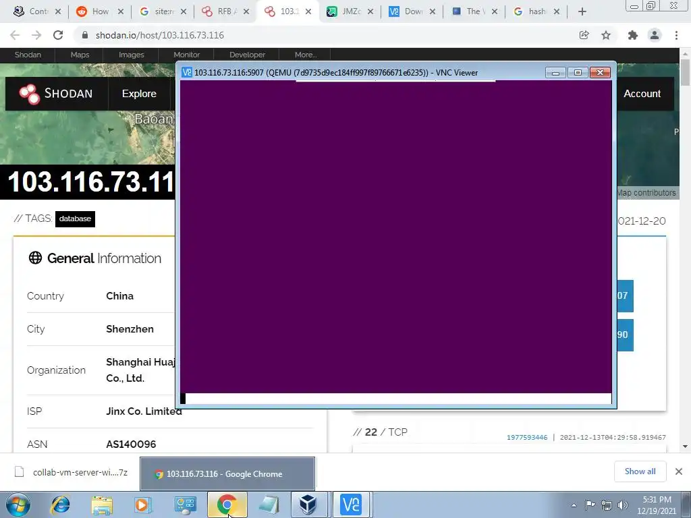Click the address bar with shodan.io URL
This screenshot has height=518, width=691.
326,35
